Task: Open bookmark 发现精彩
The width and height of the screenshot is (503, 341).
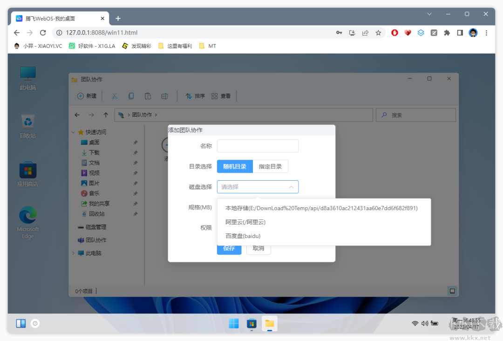Action: point(136,46)
